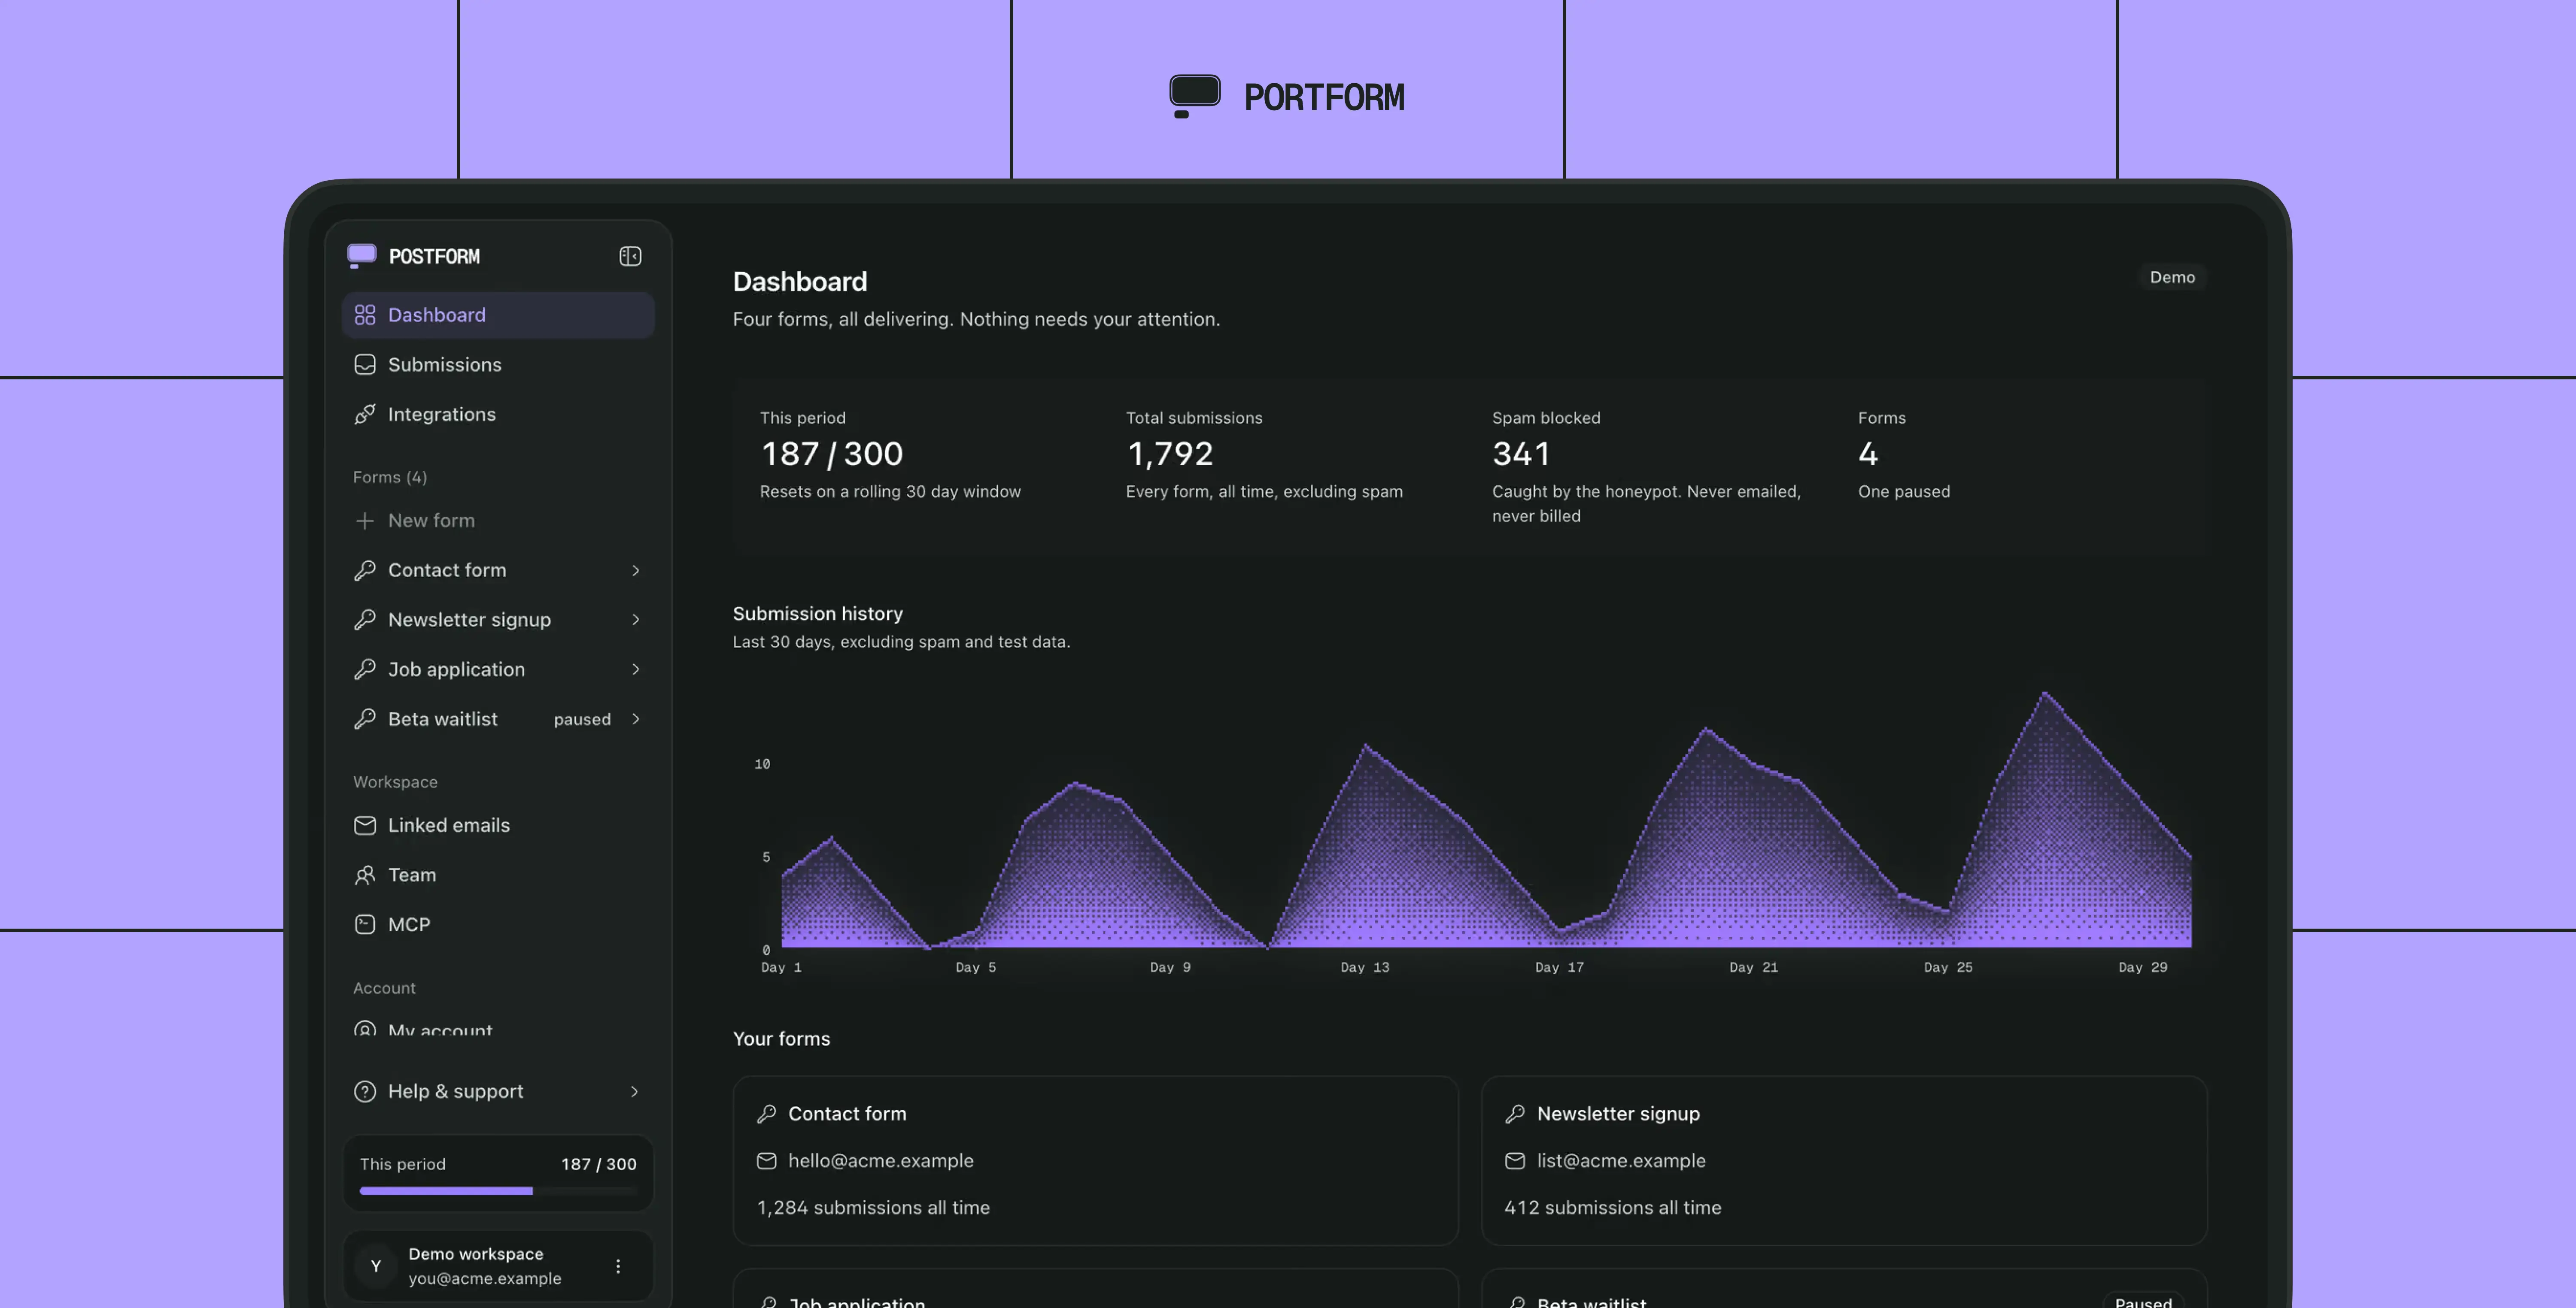
Task: Expand the Contact form chevron in the sidebar
Action: click(635, 571)
